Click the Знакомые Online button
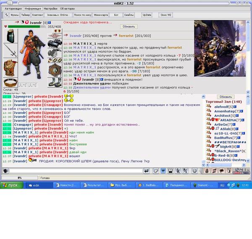Screen dimensions: 252x239 (x=58, y=15)
